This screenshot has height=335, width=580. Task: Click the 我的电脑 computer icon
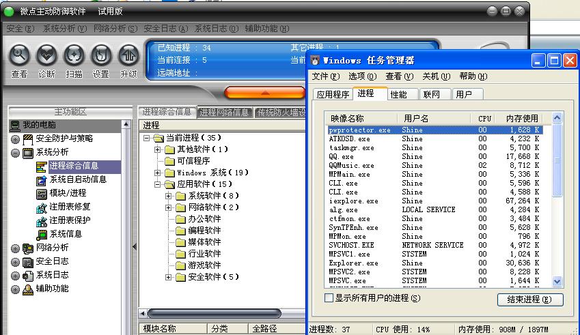(x=15, y=126)
